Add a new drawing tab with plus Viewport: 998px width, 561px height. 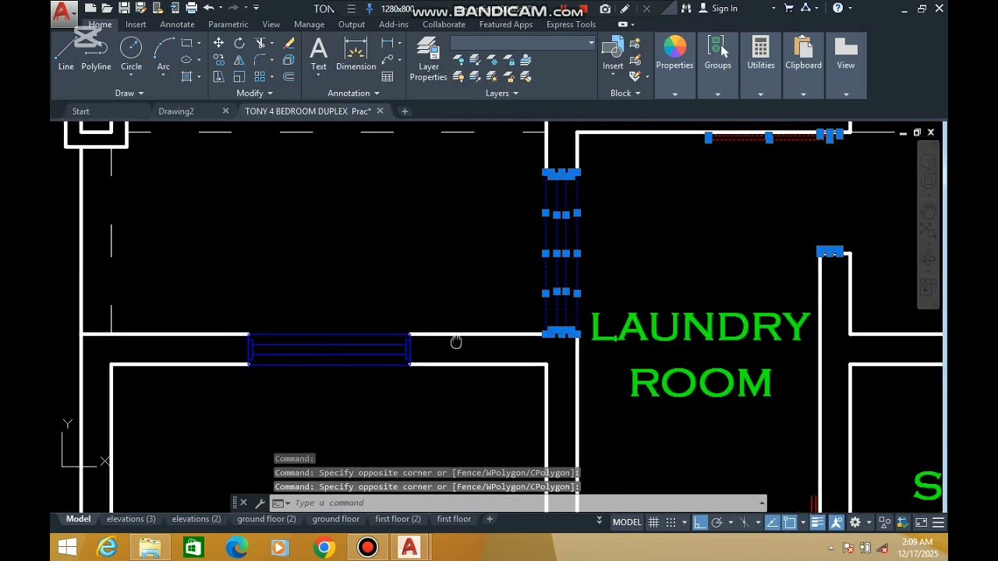click(404, 111)
